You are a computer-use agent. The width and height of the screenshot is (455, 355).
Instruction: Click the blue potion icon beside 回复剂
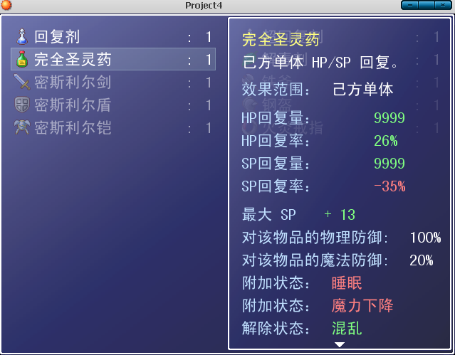click(x=22, y=36)
